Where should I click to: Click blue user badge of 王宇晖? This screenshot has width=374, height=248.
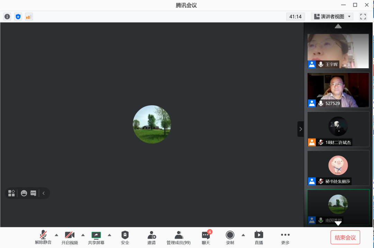click(x=312, y=64)
